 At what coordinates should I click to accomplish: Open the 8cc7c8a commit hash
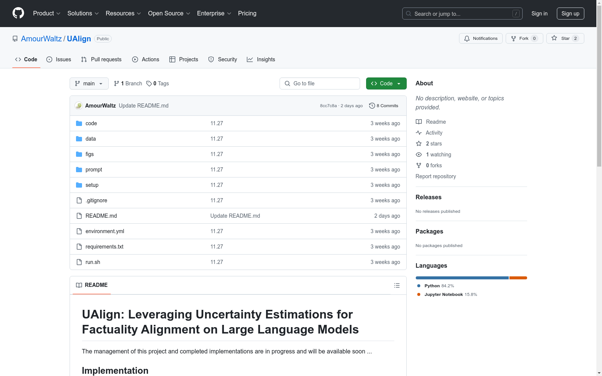point(328,106)
